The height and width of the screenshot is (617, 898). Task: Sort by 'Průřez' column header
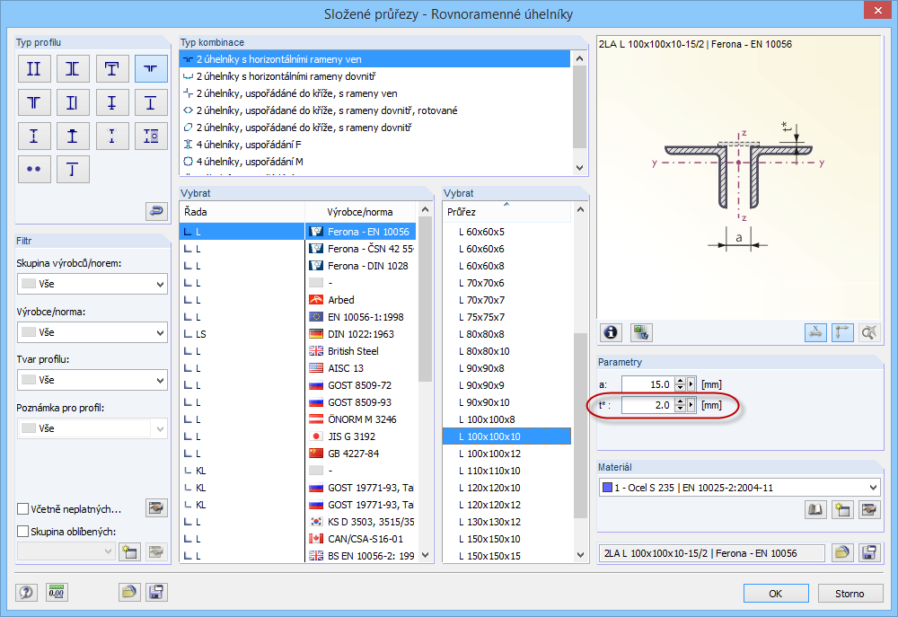click(x=506, y=212)
